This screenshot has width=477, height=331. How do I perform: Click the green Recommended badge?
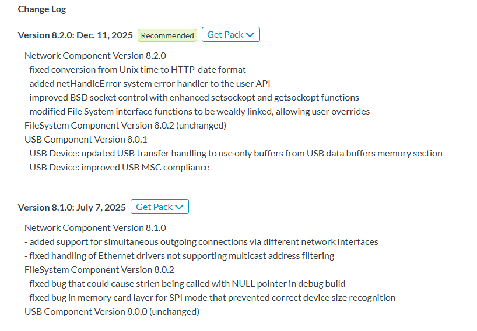click(167, 35)
